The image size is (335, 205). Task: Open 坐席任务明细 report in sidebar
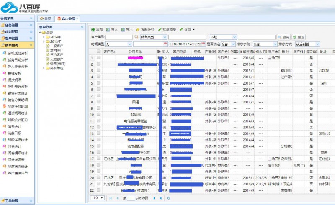[18, 107]
